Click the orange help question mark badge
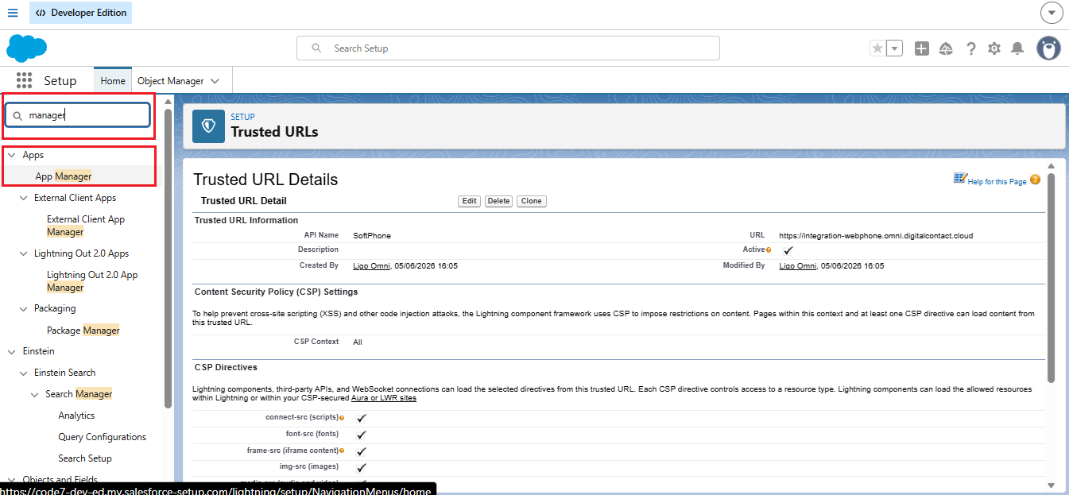 [x=1035, y=180]
